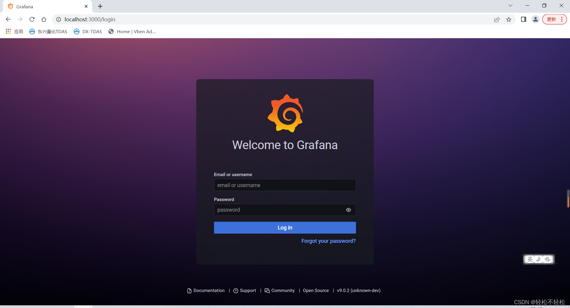
Task: Click the 更新 update button
Action: 551,19
